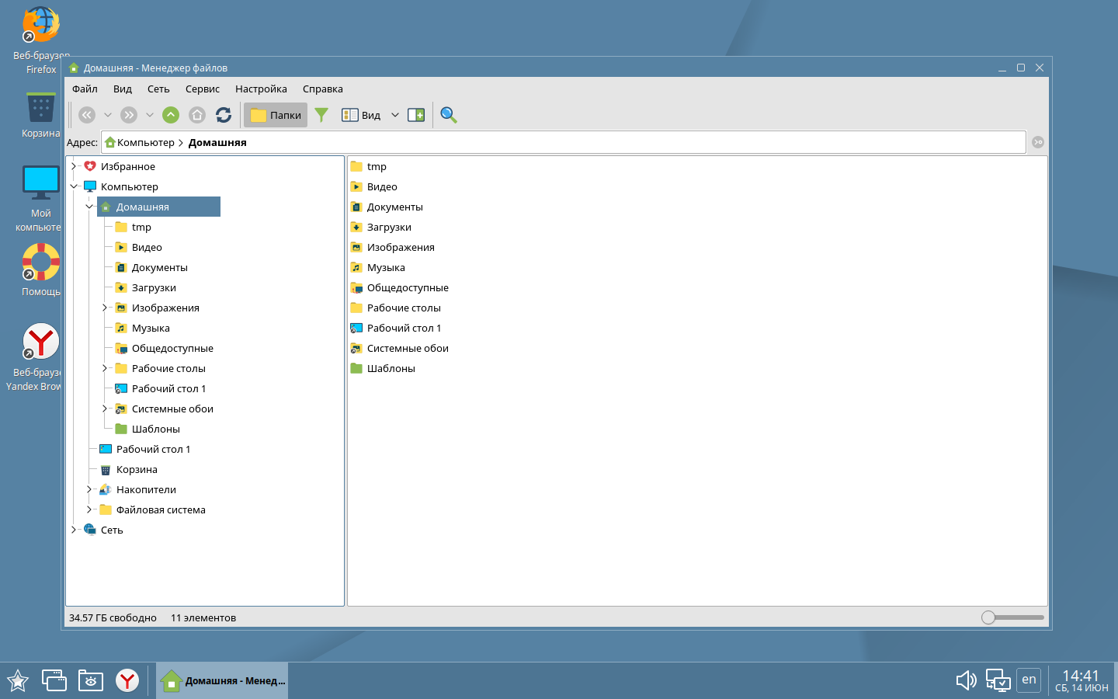The height and width of the screenshot is (699, 1118).
Task: Go to the home folder via the toolbar house icon
Action: [197, 115]
